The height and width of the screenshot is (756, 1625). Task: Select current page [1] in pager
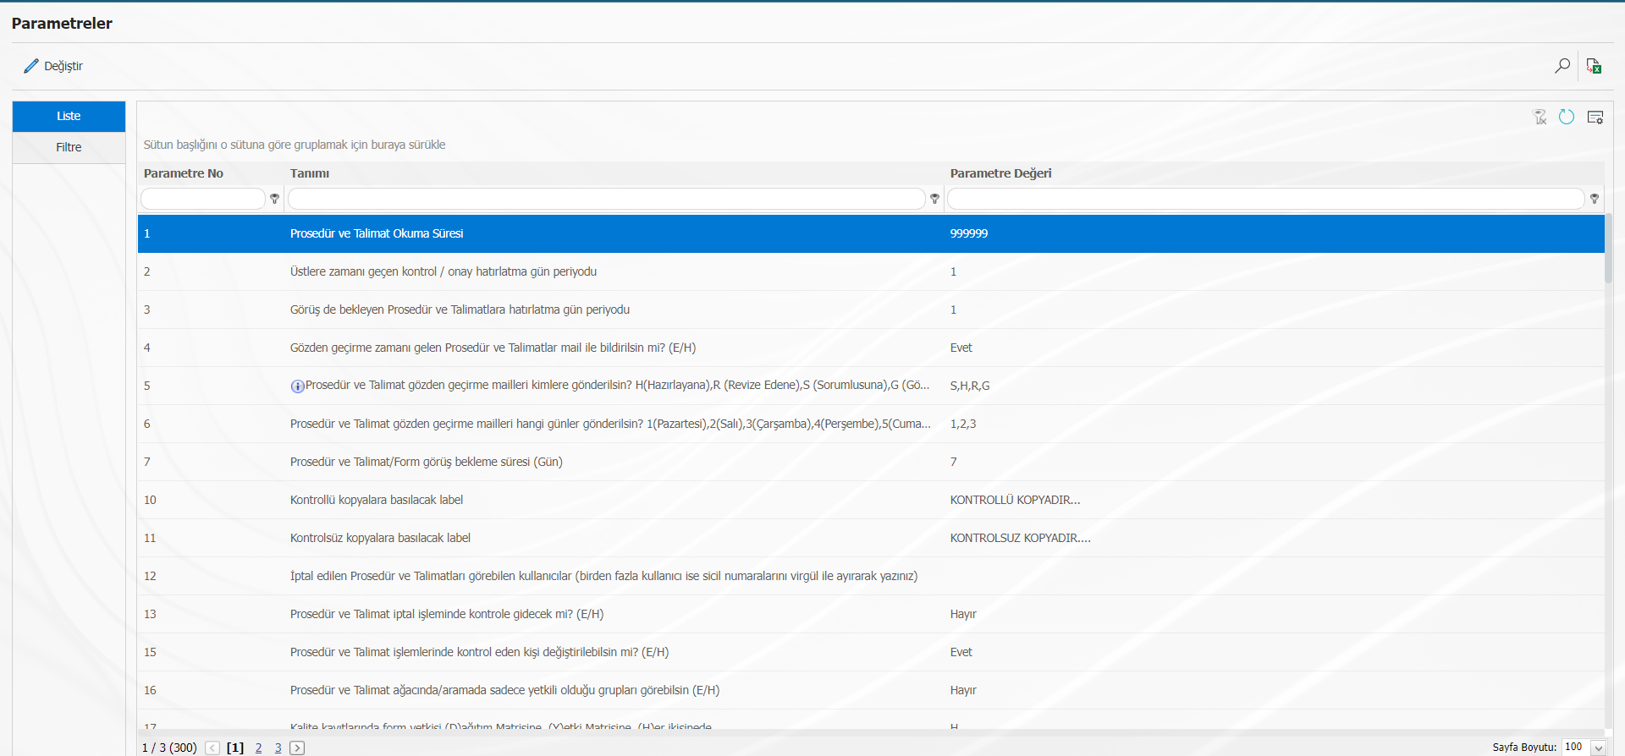click(235, 748)
